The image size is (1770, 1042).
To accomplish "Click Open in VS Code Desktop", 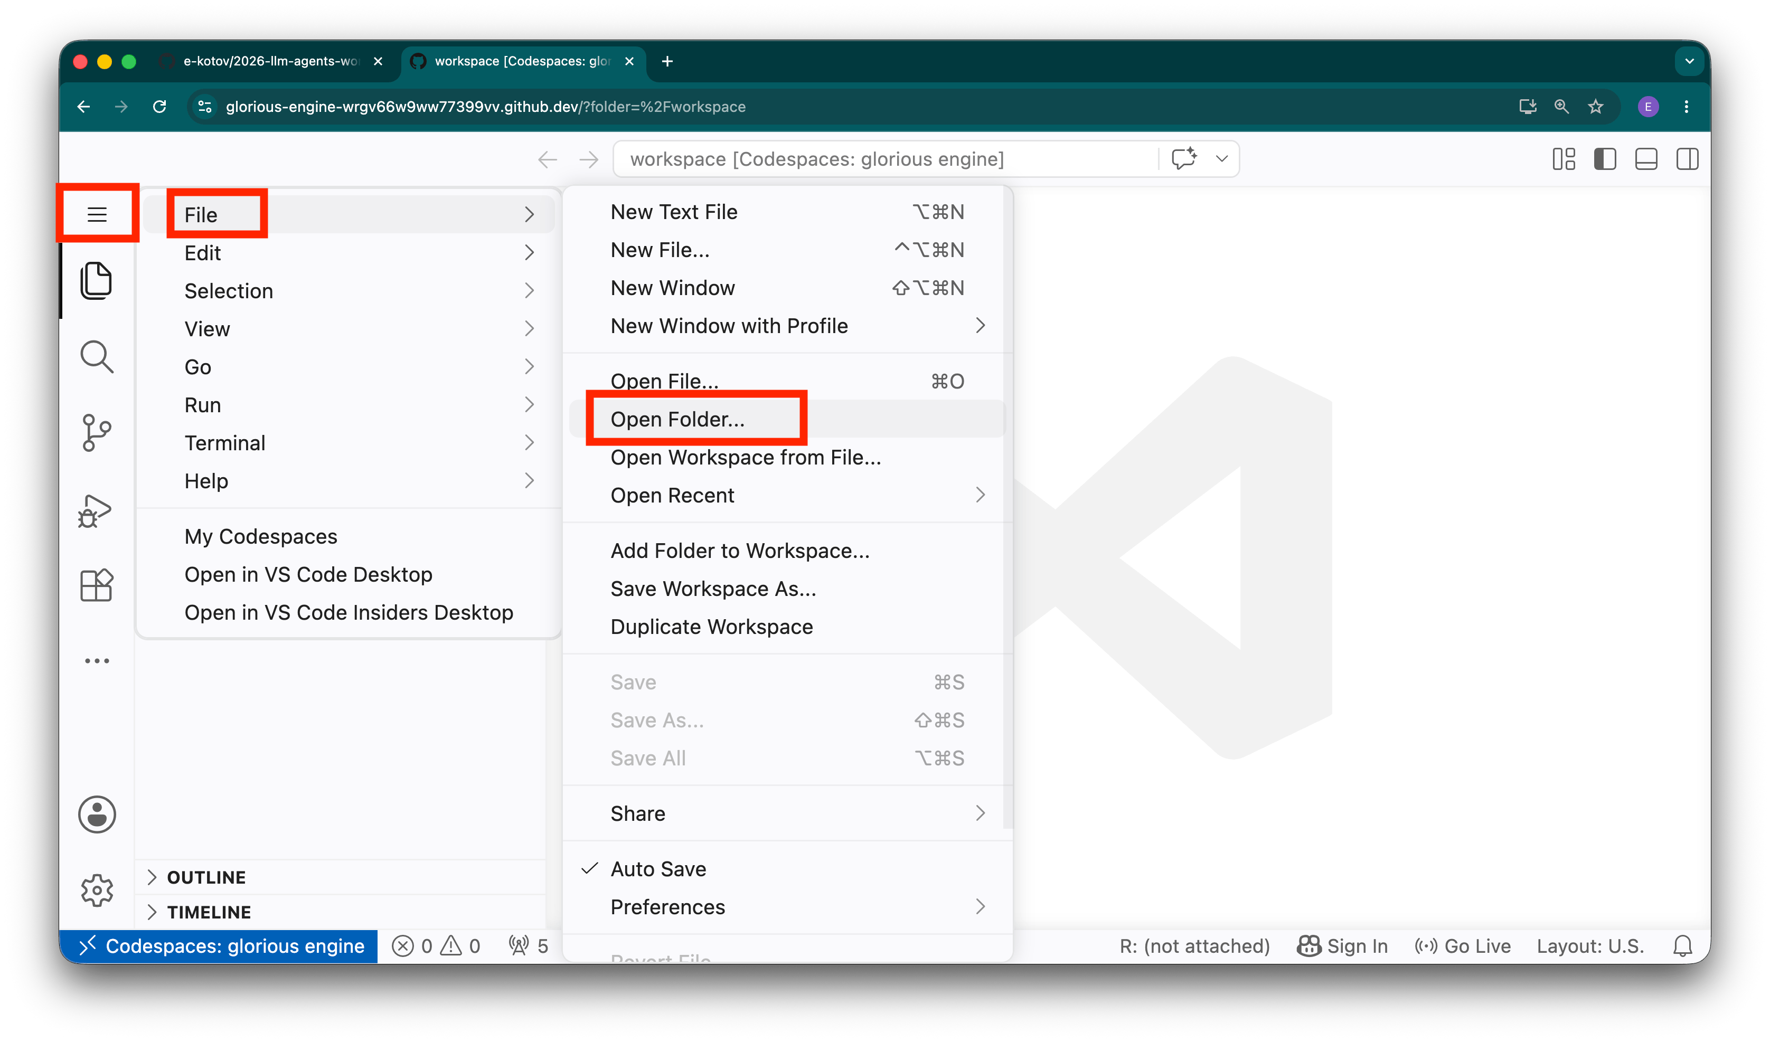I will (349, 574).
